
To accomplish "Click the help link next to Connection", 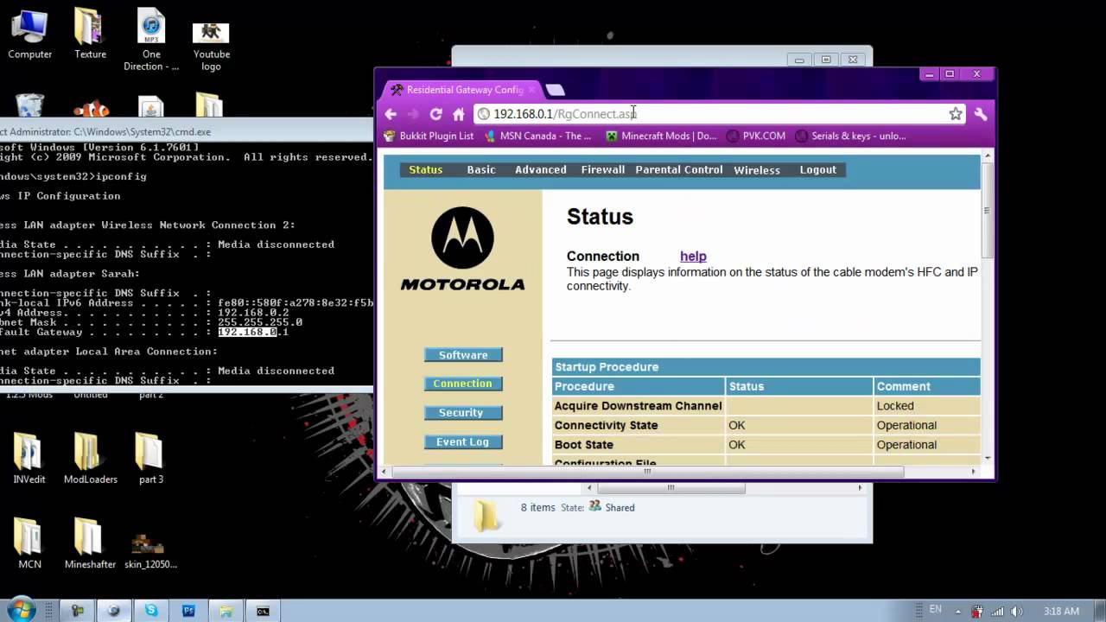I will [693, 257].
